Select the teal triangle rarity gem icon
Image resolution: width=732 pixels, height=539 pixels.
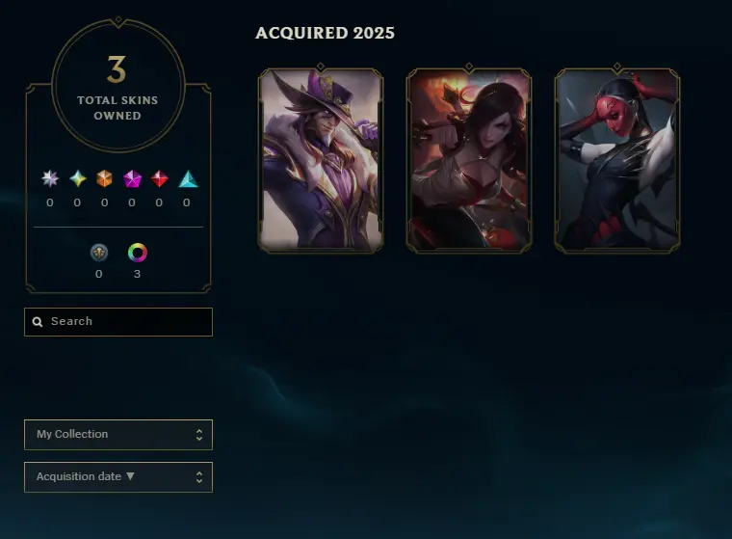tap(188, 179)
